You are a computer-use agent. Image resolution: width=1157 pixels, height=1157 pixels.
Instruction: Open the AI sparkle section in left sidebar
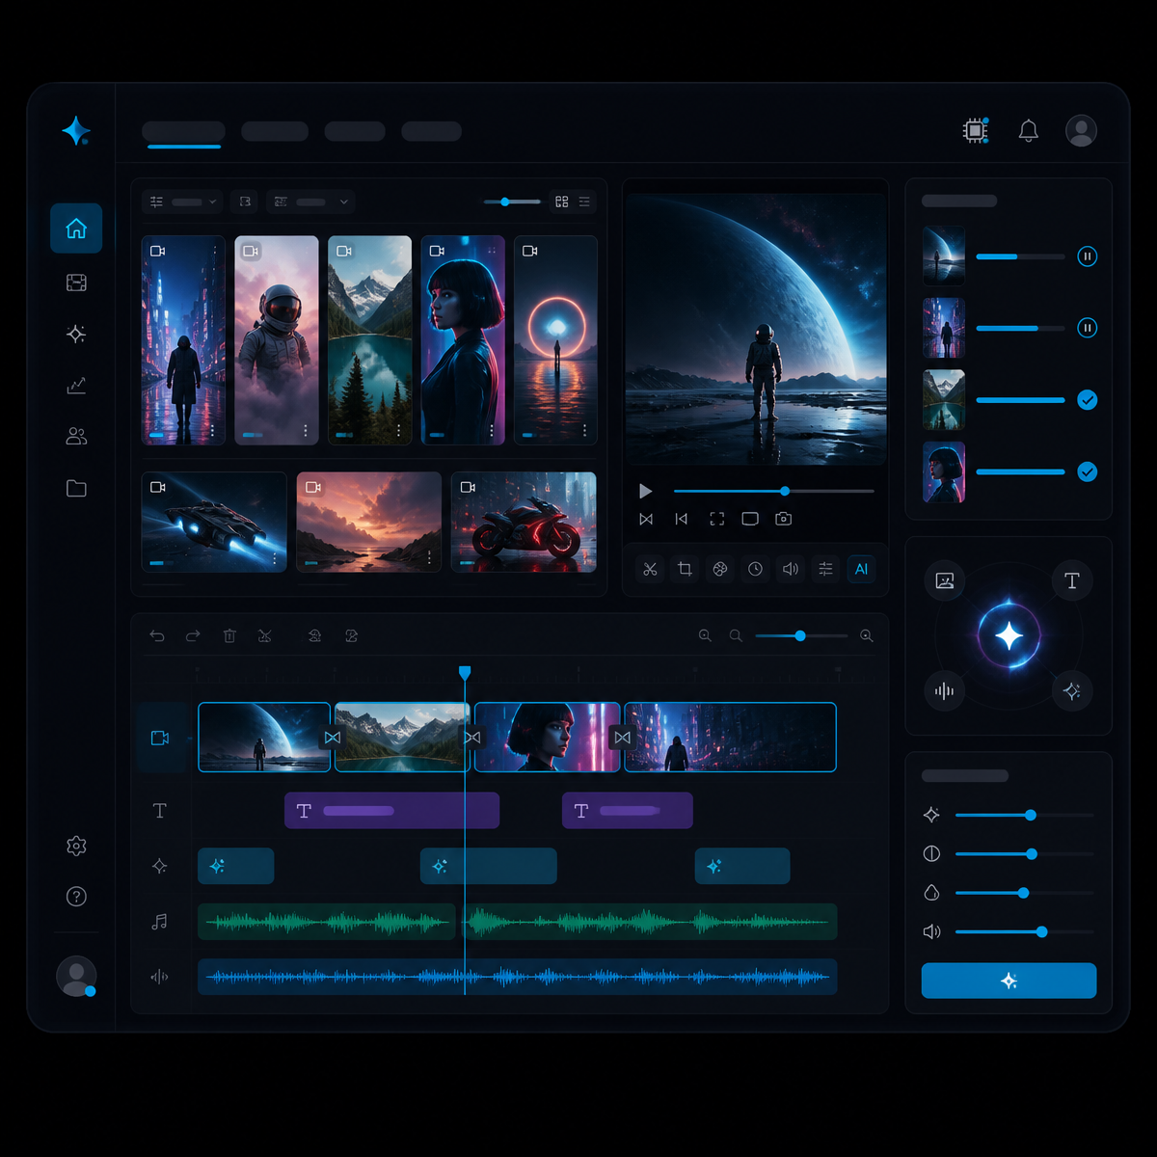tap(76, 334)
